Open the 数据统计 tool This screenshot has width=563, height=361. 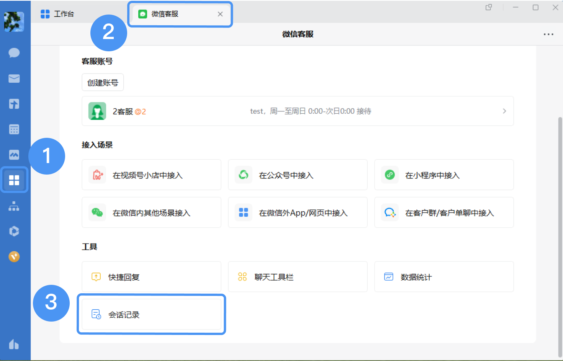(444, 277)
